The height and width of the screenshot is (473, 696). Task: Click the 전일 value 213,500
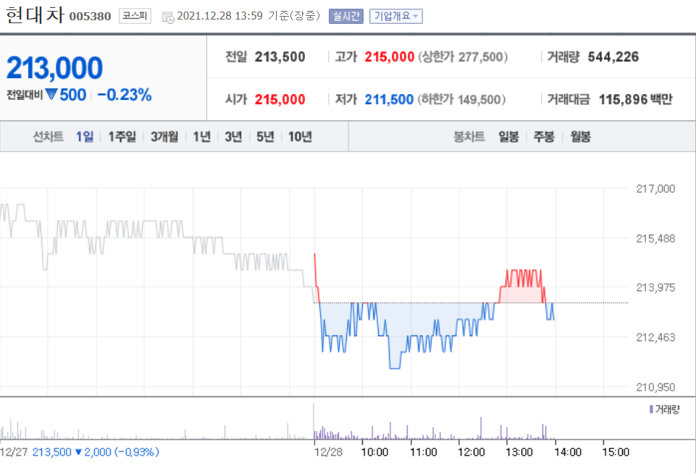[x=280, y=56]
